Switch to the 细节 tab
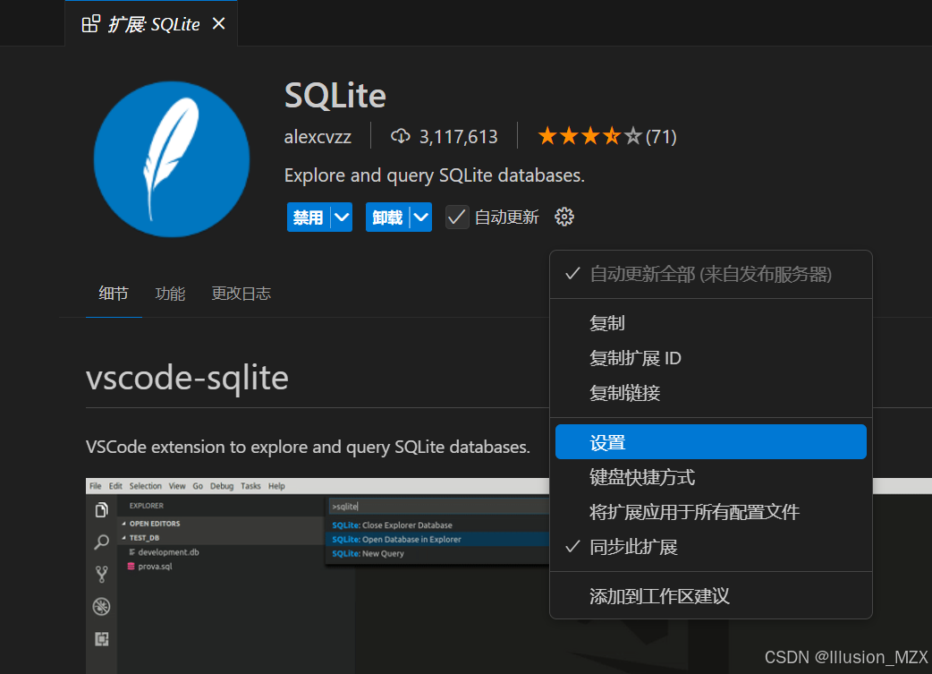The image size is (932, 674). pyautogui.click(x=114, y=294)
